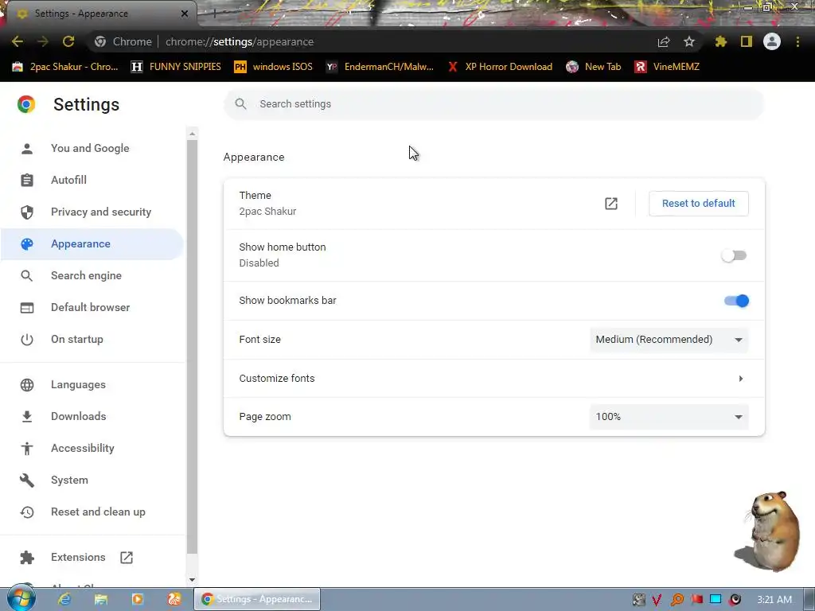Open the new tab plus button
815x611 pixels.
(214, 14)
